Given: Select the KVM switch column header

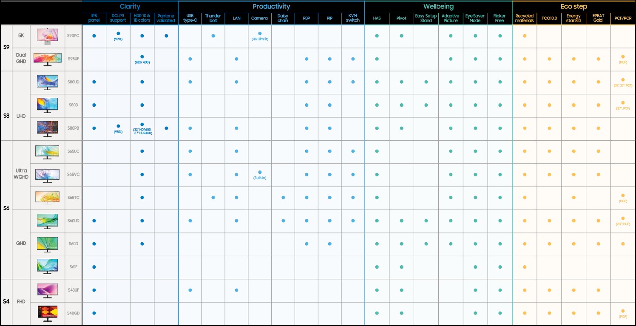Looking at the screenshot, I should (353, 18).
